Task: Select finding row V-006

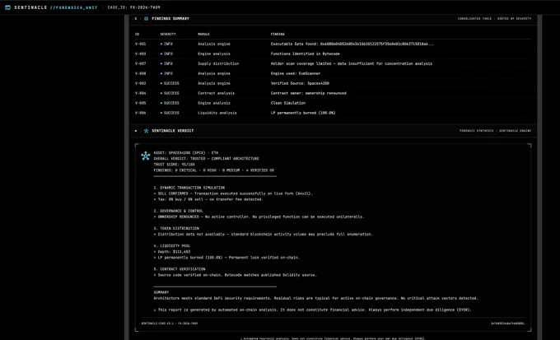Action: tap(333, 113)
